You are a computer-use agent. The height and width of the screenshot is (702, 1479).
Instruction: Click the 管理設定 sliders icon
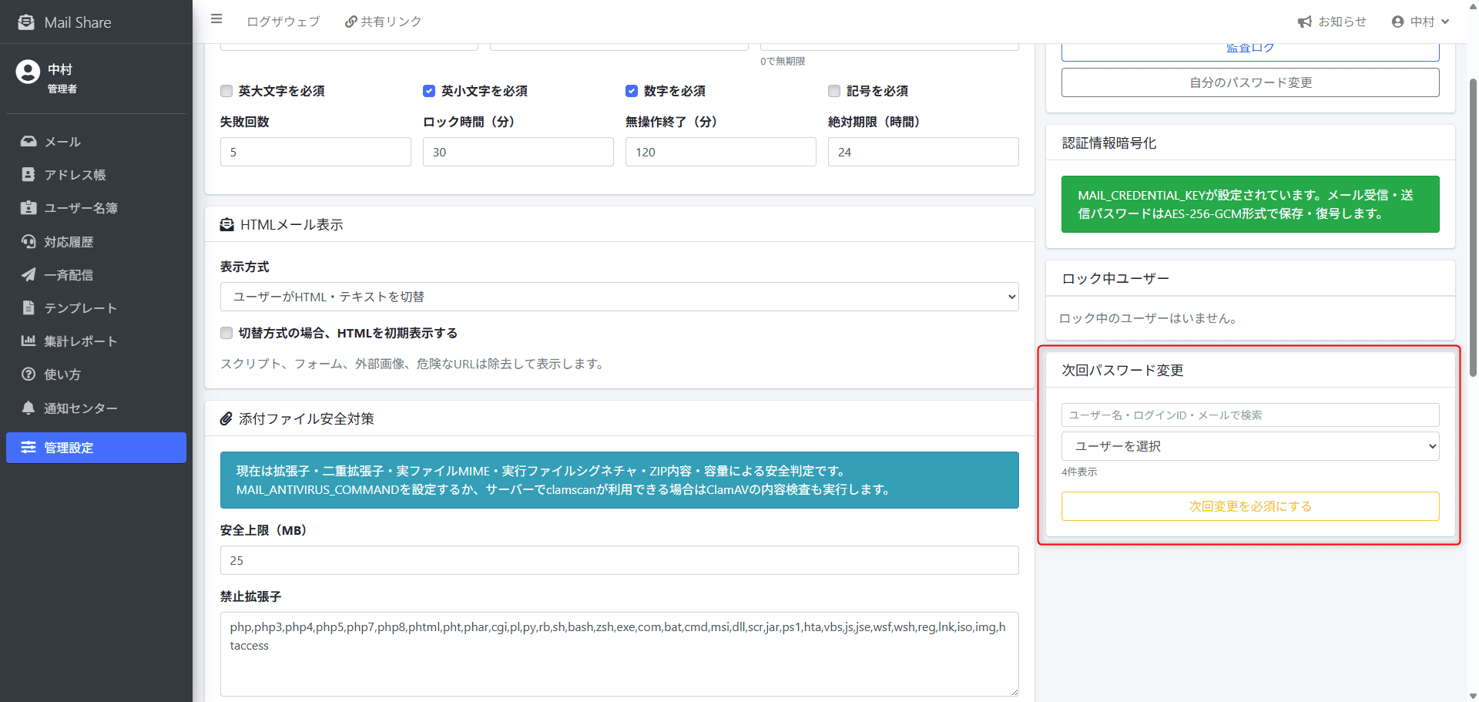pos(29,448)
